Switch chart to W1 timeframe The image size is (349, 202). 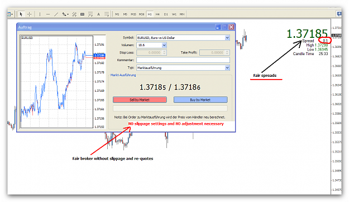click(x=174, y=14)
